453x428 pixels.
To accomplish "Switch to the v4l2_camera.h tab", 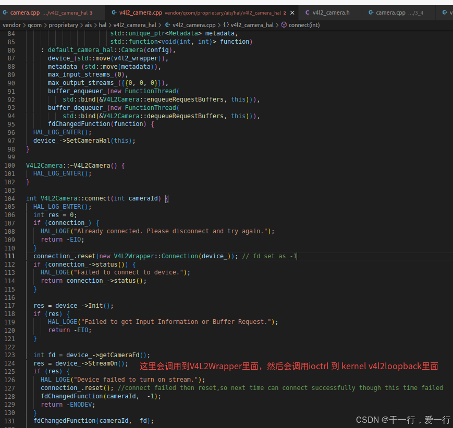I will pyautogui.click(x=331, y=12).
